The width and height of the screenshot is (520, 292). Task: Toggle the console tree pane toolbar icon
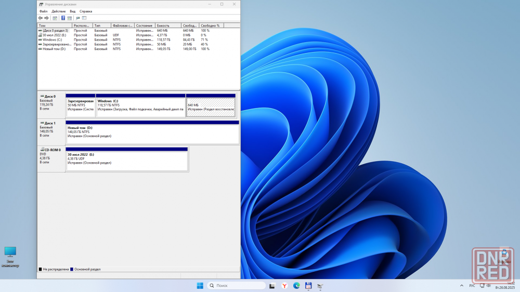click(55, 18)
